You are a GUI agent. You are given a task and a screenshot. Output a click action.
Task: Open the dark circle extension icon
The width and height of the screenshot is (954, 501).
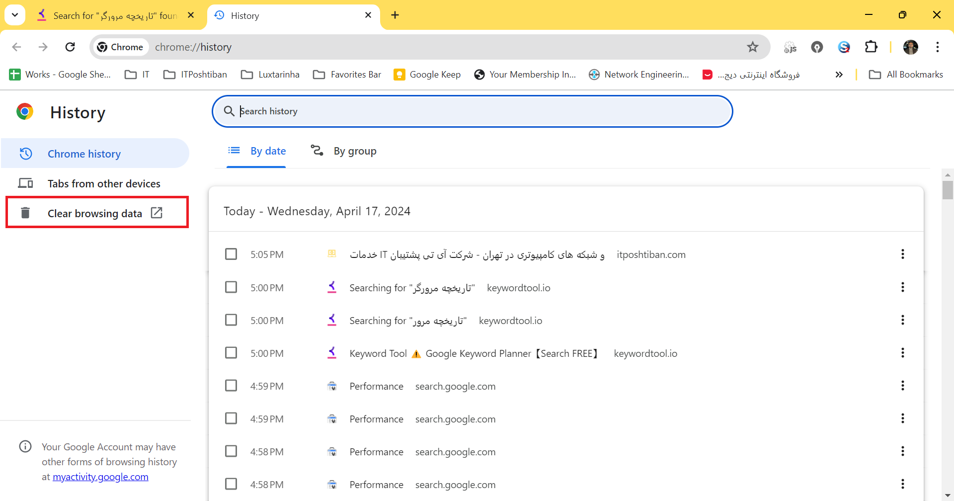[x=817, y=47]
